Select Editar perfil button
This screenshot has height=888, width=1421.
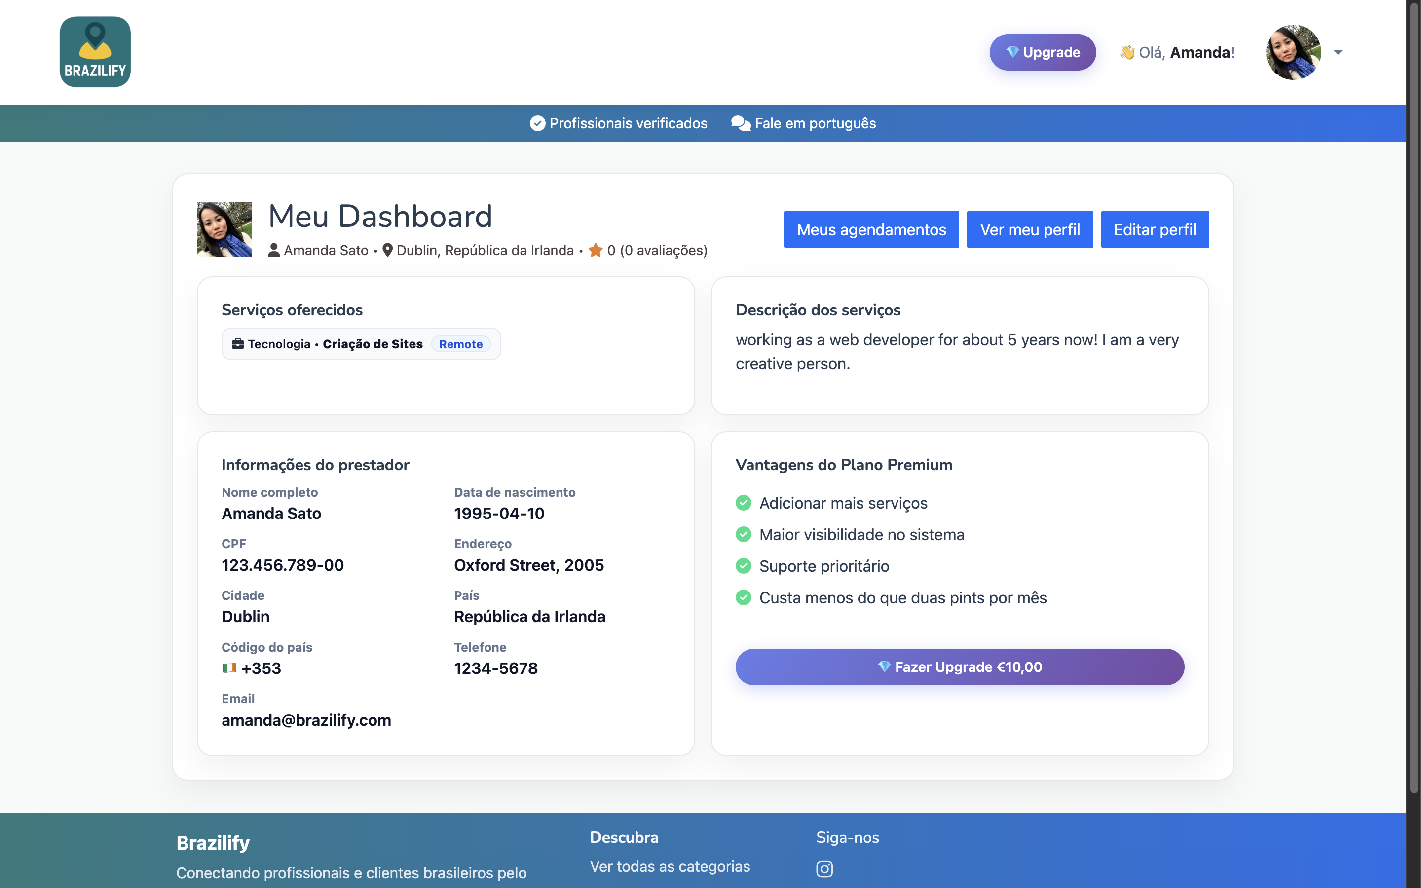coord(1155,229)
